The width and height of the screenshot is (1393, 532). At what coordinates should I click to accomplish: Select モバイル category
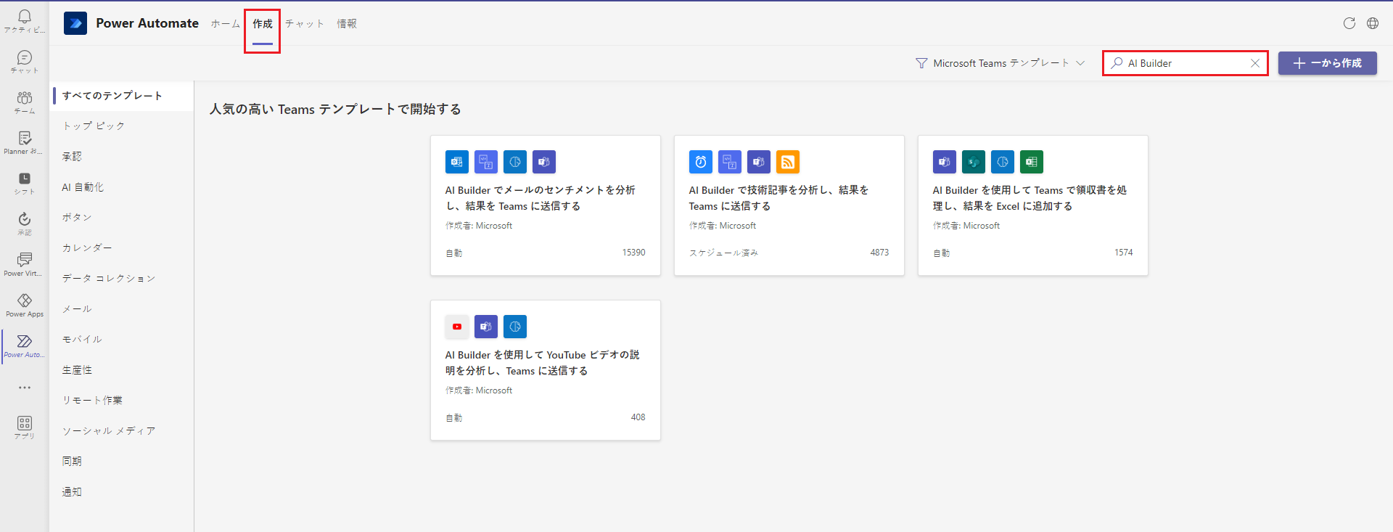[122, 340]
